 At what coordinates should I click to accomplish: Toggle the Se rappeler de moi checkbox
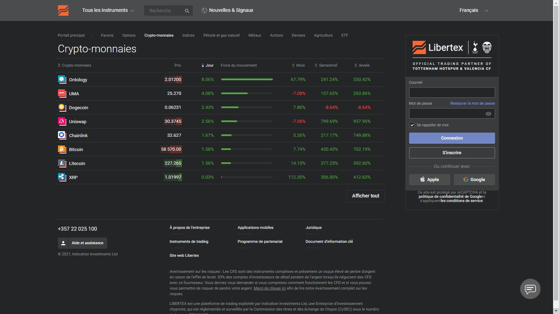click(412, 125)
